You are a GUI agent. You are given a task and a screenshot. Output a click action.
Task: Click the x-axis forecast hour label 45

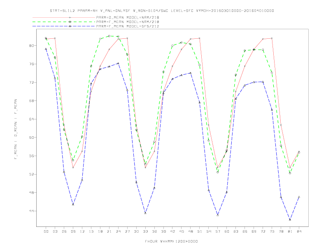(x=182, y=231)
